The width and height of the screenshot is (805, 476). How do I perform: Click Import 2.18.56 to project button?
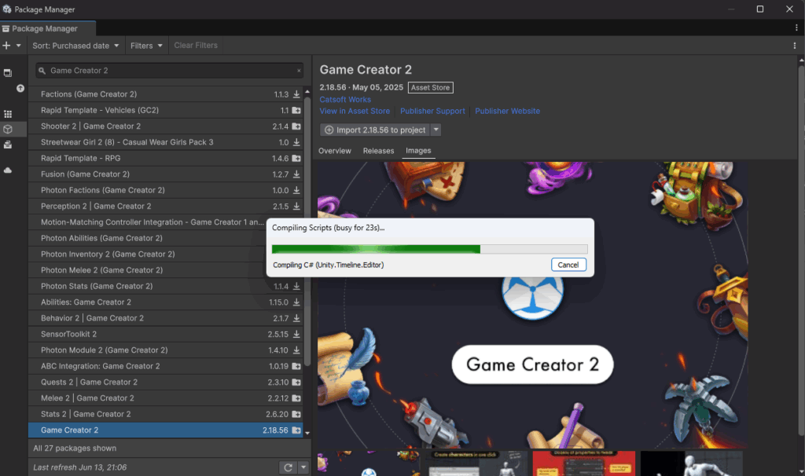[375, 130]
